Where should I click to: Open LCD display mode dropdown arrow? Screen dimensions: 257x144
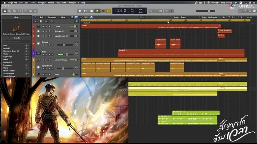(x=146, y=11)
